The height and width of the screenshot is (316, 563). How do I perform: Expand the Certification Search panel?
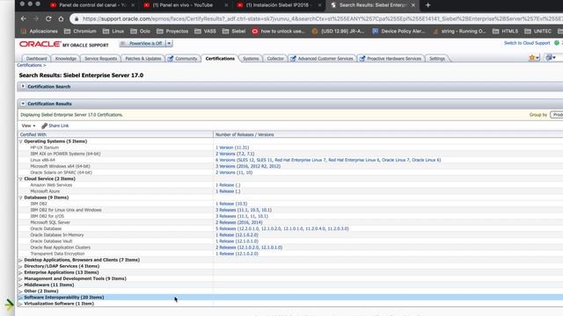(x=23, y=86)
